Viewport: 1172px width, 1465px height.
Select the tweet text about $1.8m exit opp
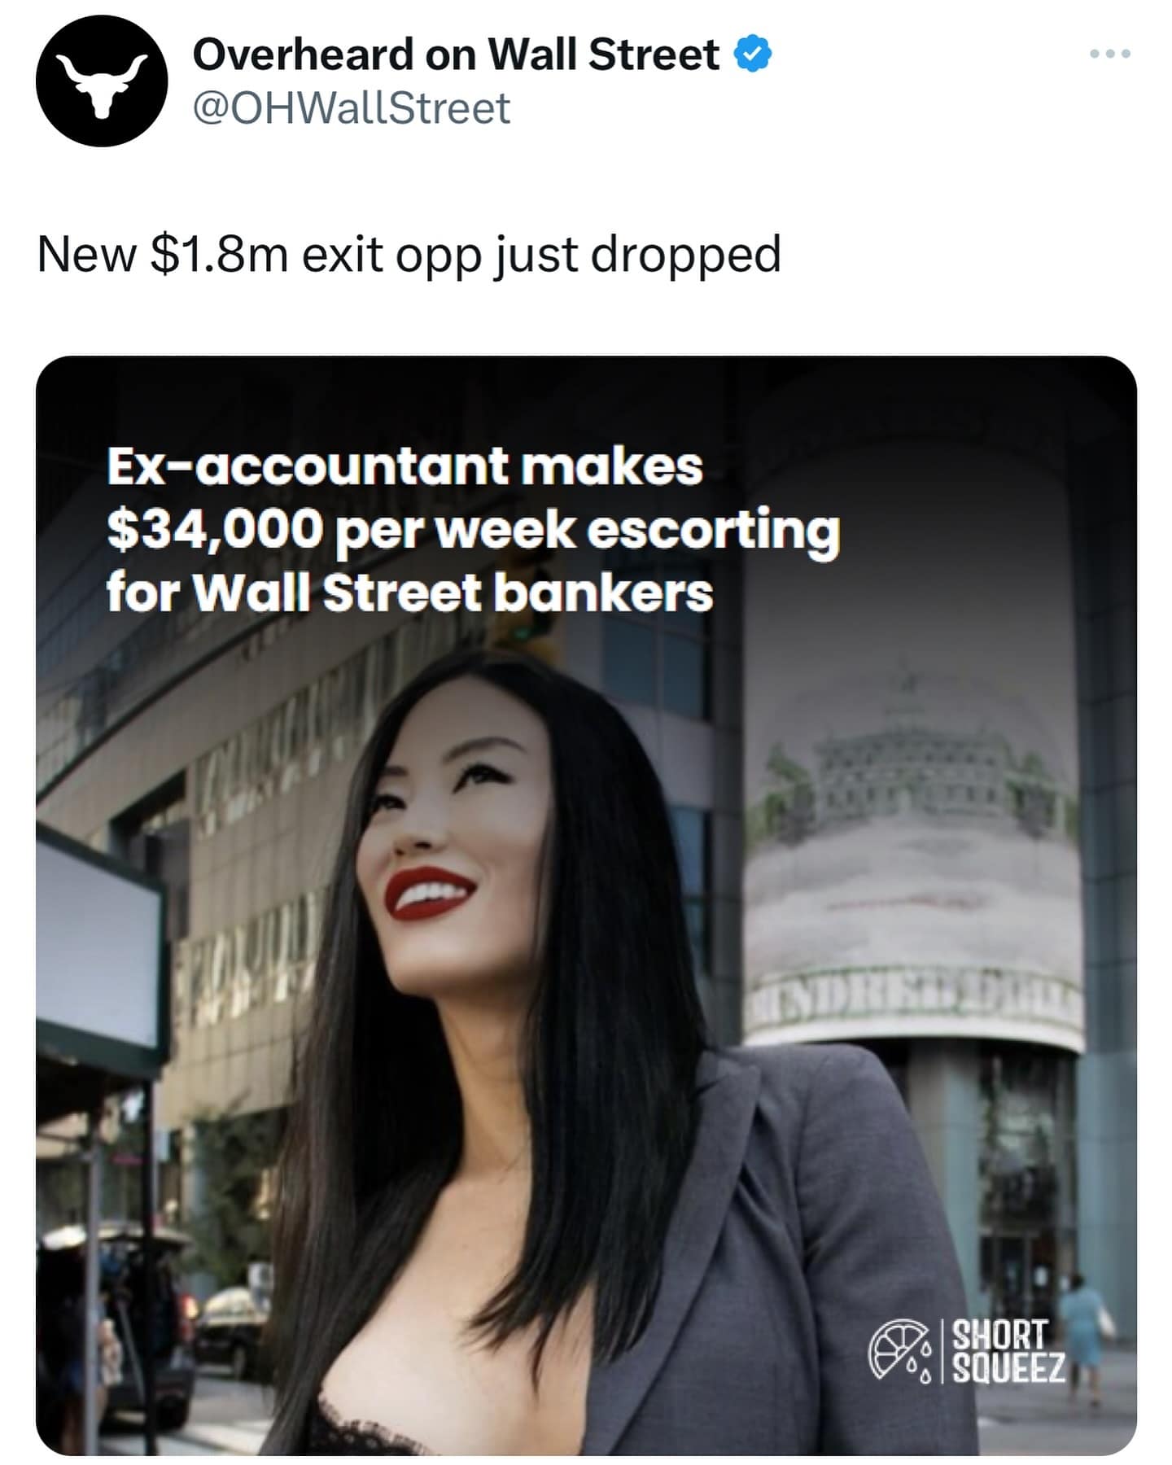[409, 254]
